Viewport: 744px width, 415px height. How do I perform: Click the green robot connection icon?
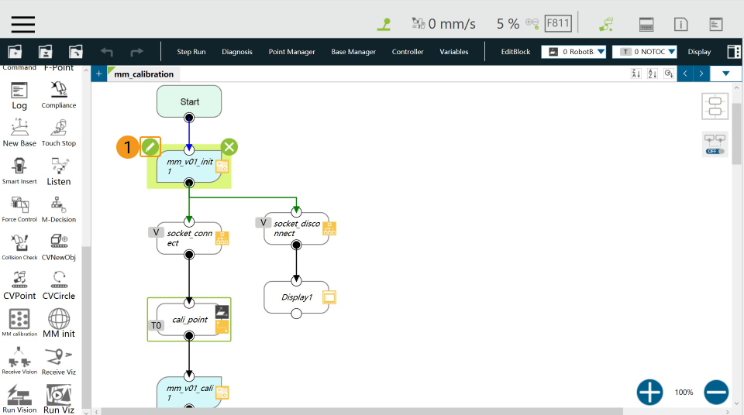606,24
